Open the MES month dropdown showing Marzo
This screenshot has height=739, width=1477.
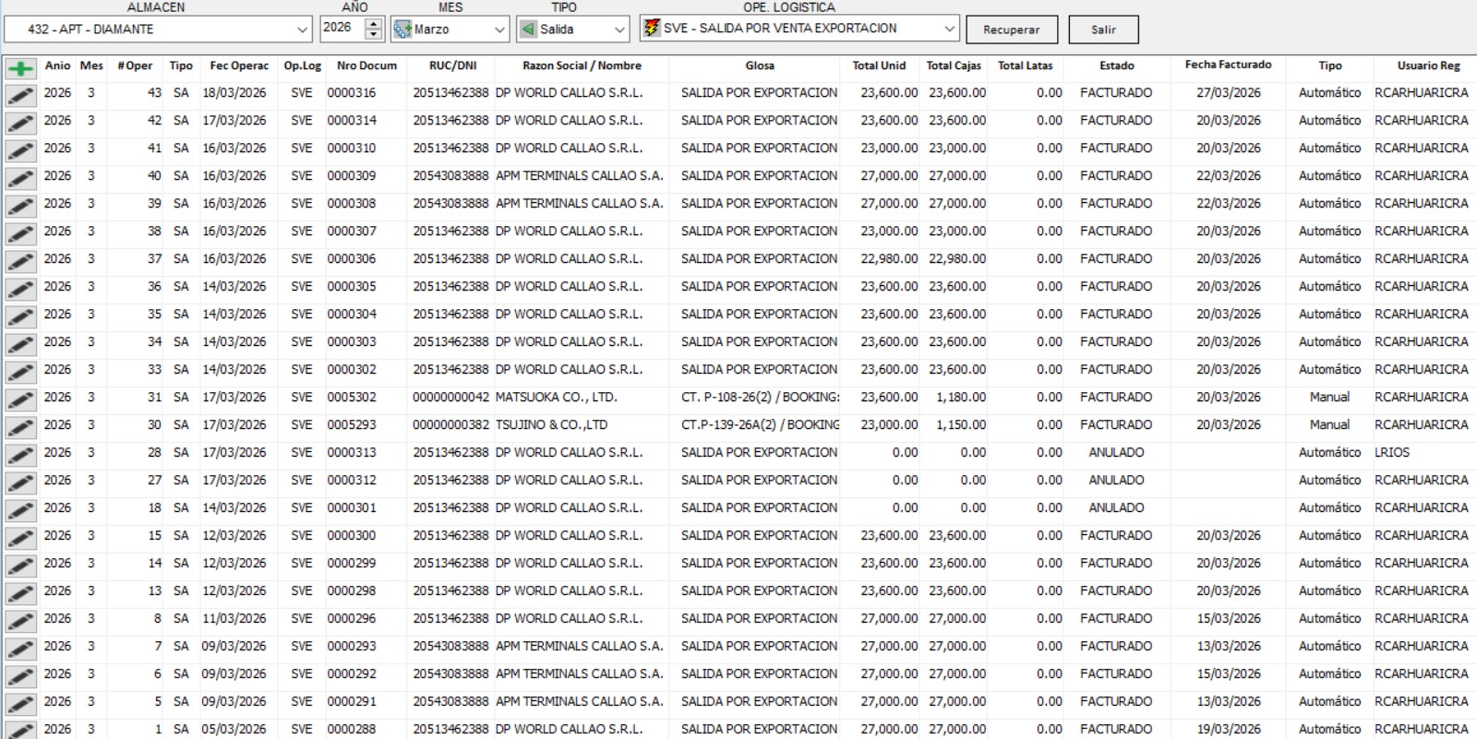tap(499, 30)
